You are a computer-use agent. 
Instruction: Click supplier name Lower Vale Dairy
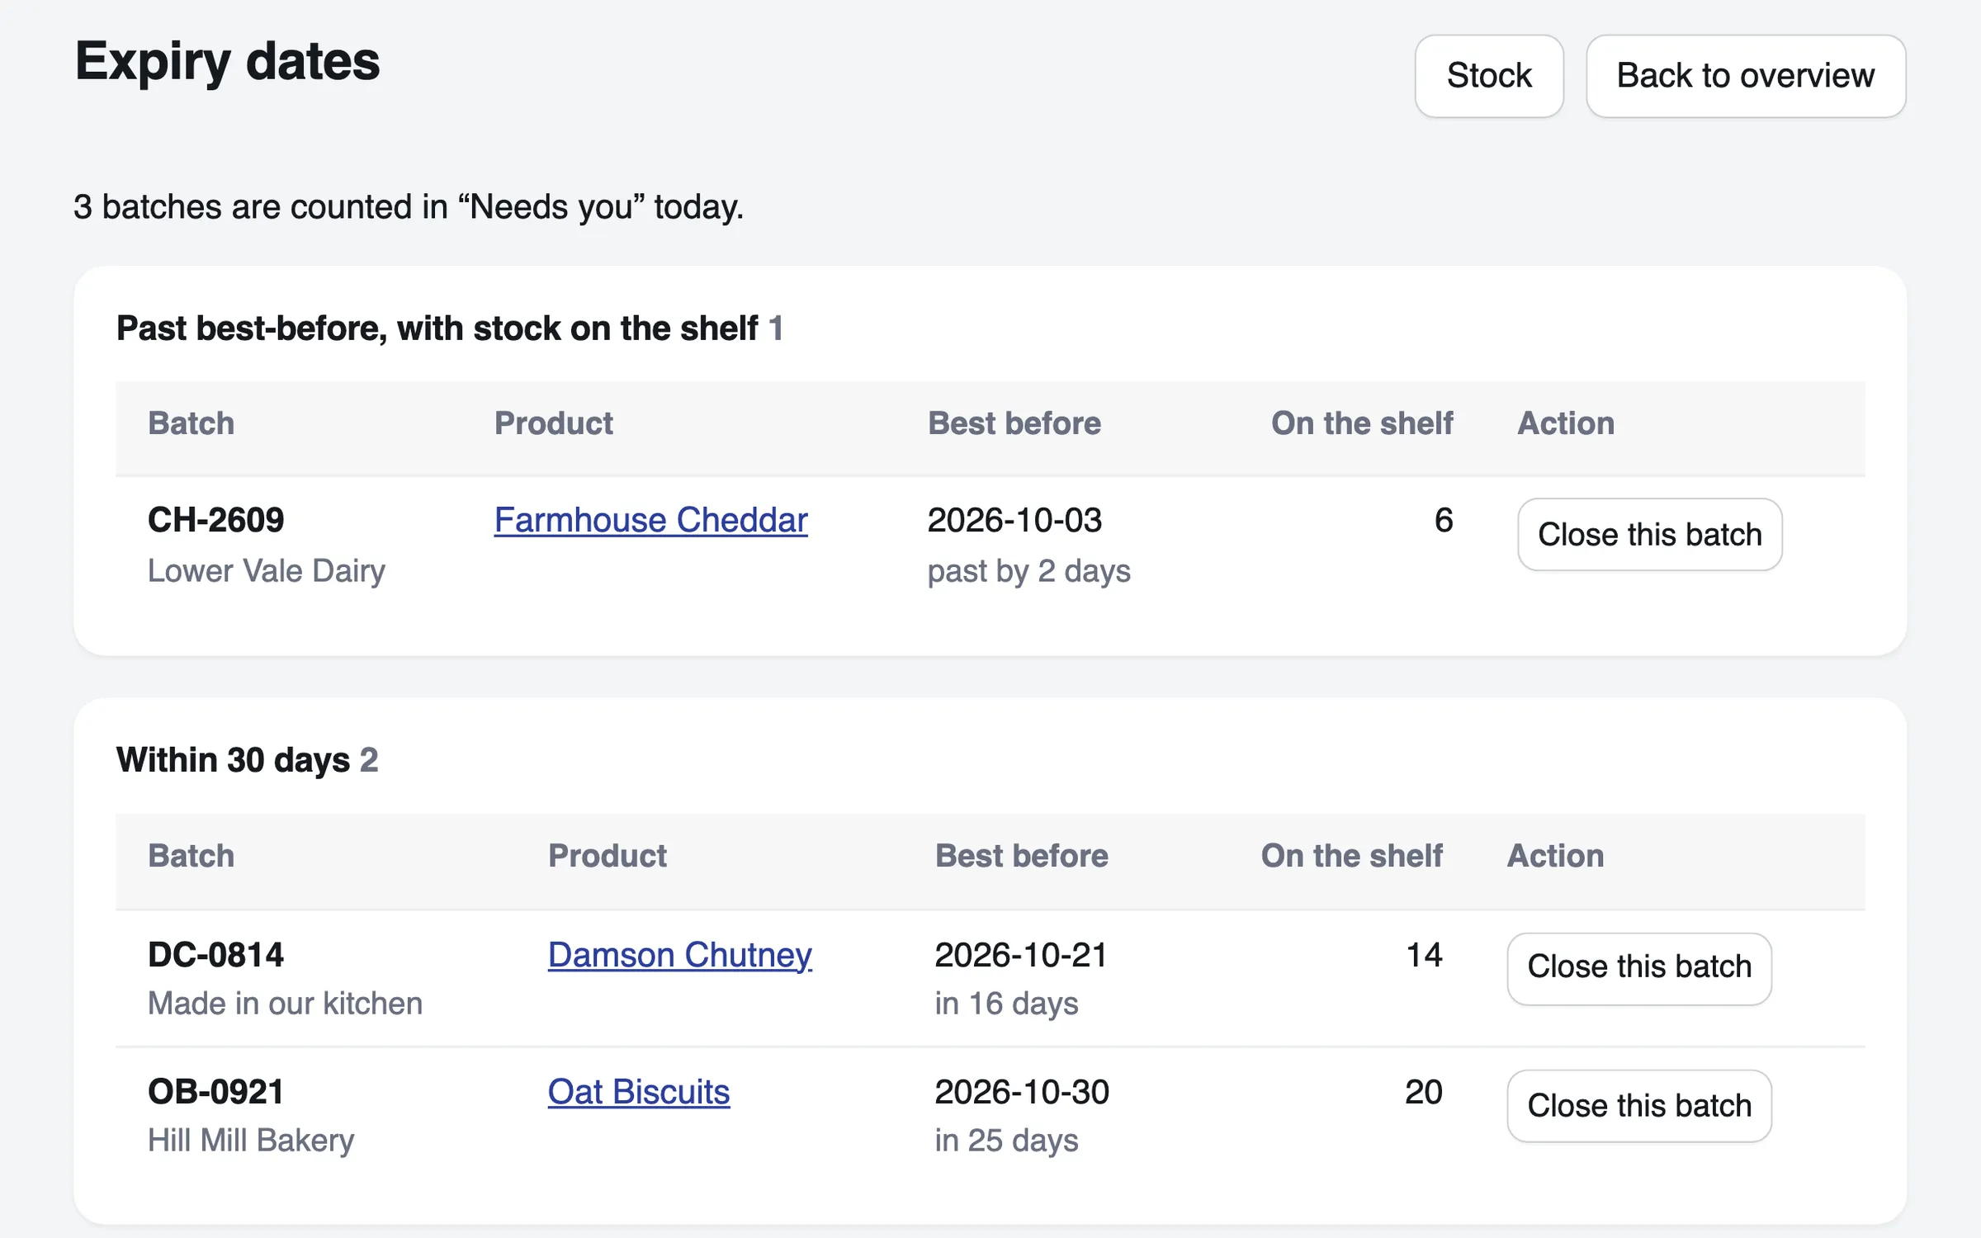pos(267,571)
